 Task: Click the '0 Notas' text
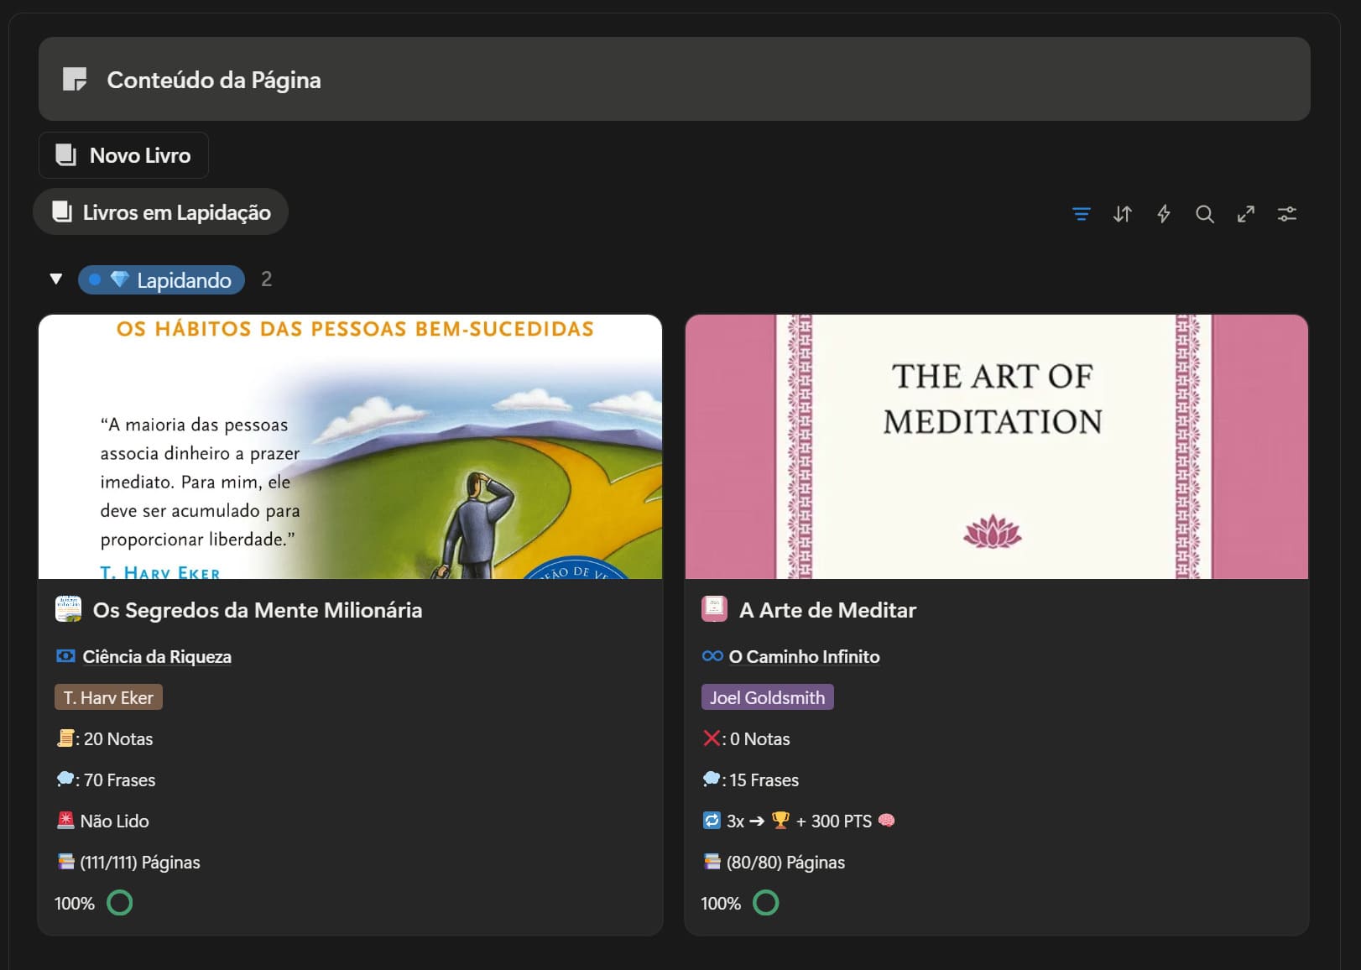(760, 738)
